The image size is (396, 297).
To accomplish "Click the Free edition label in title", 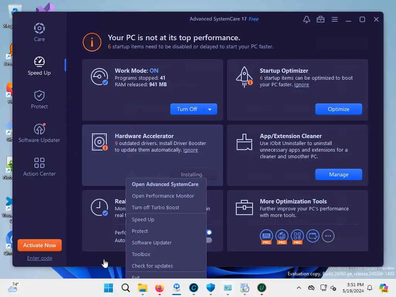I will pyautogui.click(x=254, y=19).
